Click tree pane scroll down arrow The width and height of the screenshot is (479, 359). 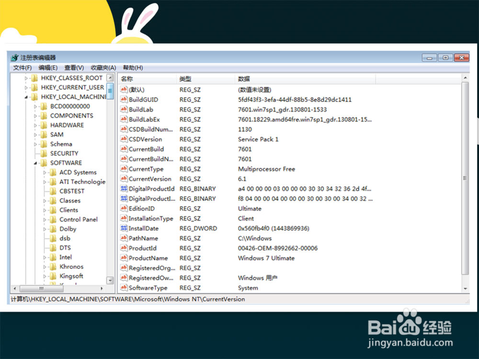(x=110, y=280)
